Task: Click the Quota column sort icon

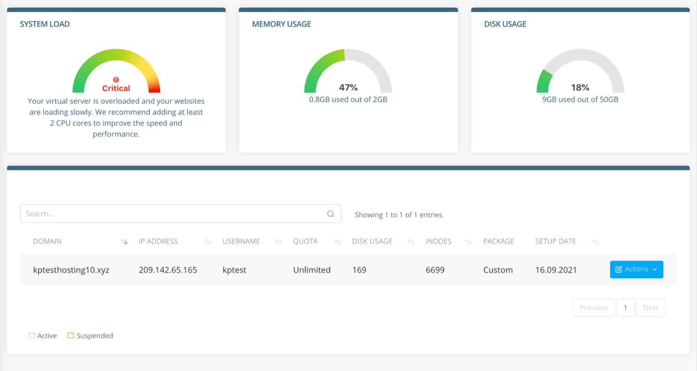Action: pyautogui.click(x=337, y=242)
